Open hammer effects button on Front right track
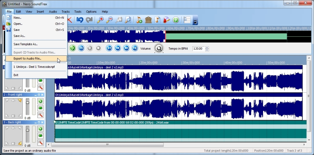 coord(40,115)
